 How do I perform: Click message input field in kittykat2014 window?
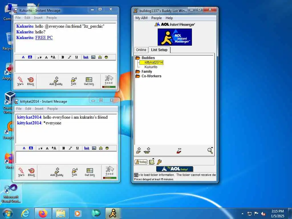coord(66,157)
